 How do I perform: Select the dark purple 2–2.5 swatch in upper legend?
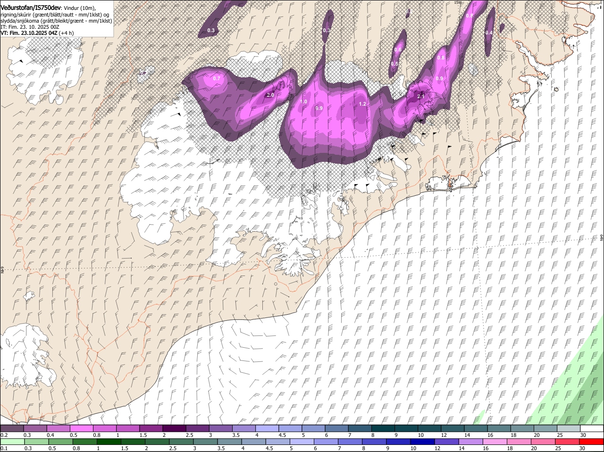pyautogui.click(x=175, y=428)
